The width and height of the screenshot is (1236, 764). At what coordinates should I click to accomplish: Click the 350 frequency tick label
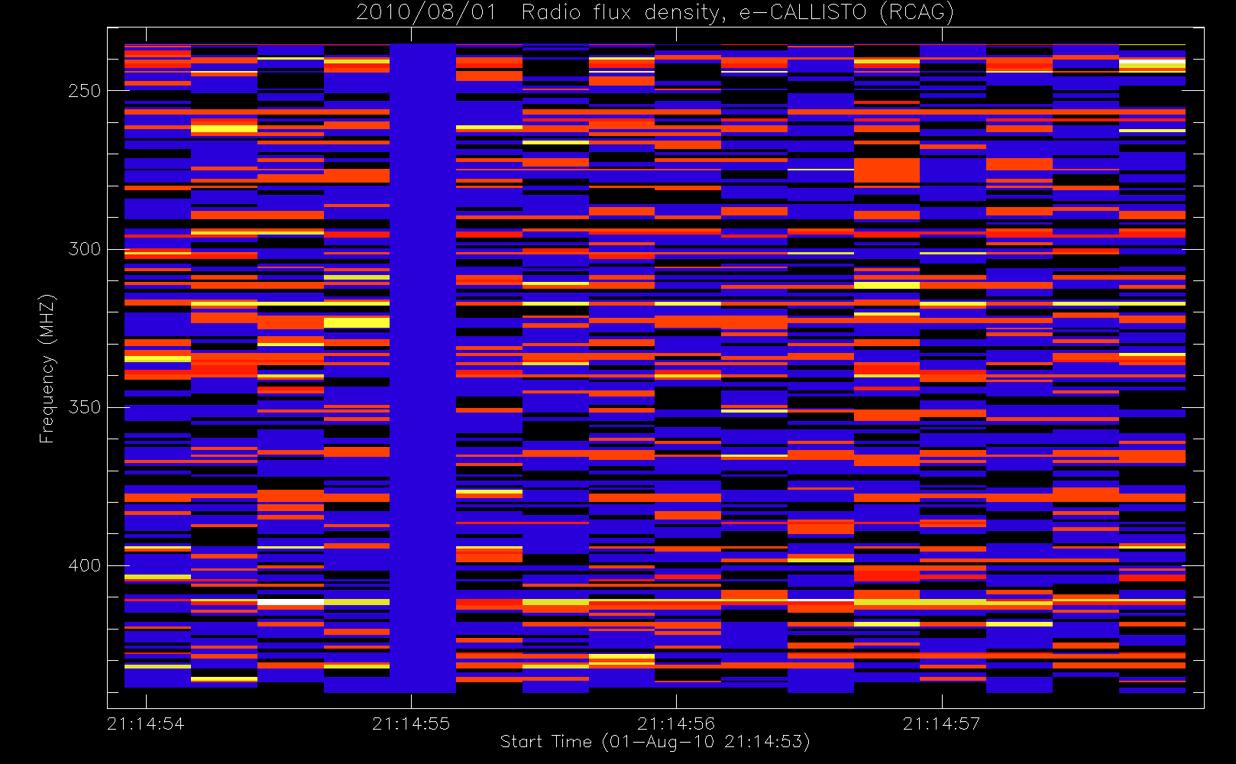tap(84, 407)
